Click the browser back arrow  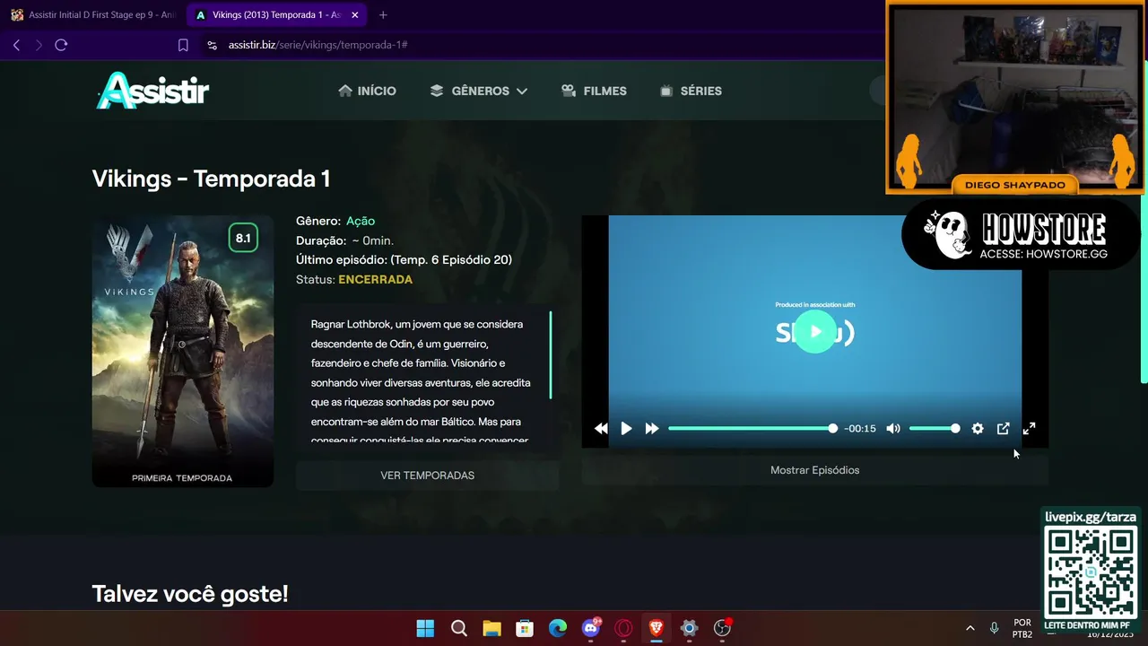(x=16, y=45)
